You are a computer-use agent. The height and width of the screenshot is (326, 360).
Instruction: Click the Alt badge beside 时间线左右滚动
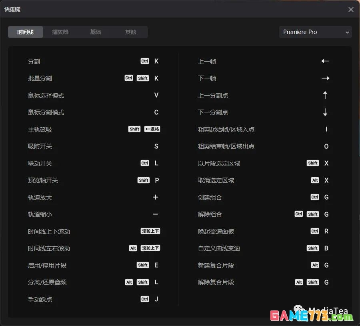(132, 248)
